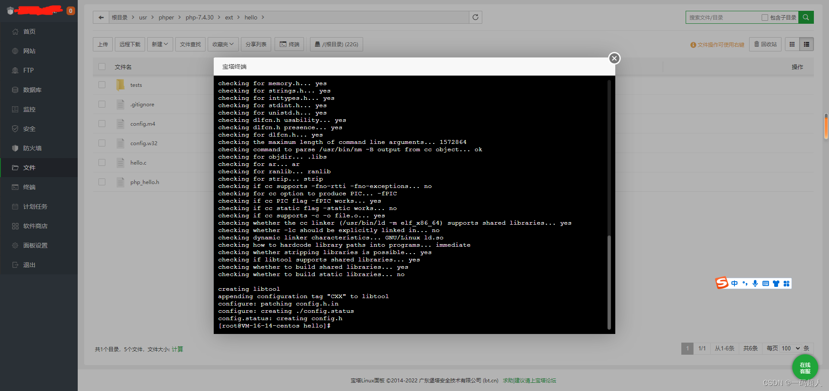Image resolution: width=829 pixels, height=391 pixels.
Task: Click the IME toolbox grid icon
Action: pos(786,283)
